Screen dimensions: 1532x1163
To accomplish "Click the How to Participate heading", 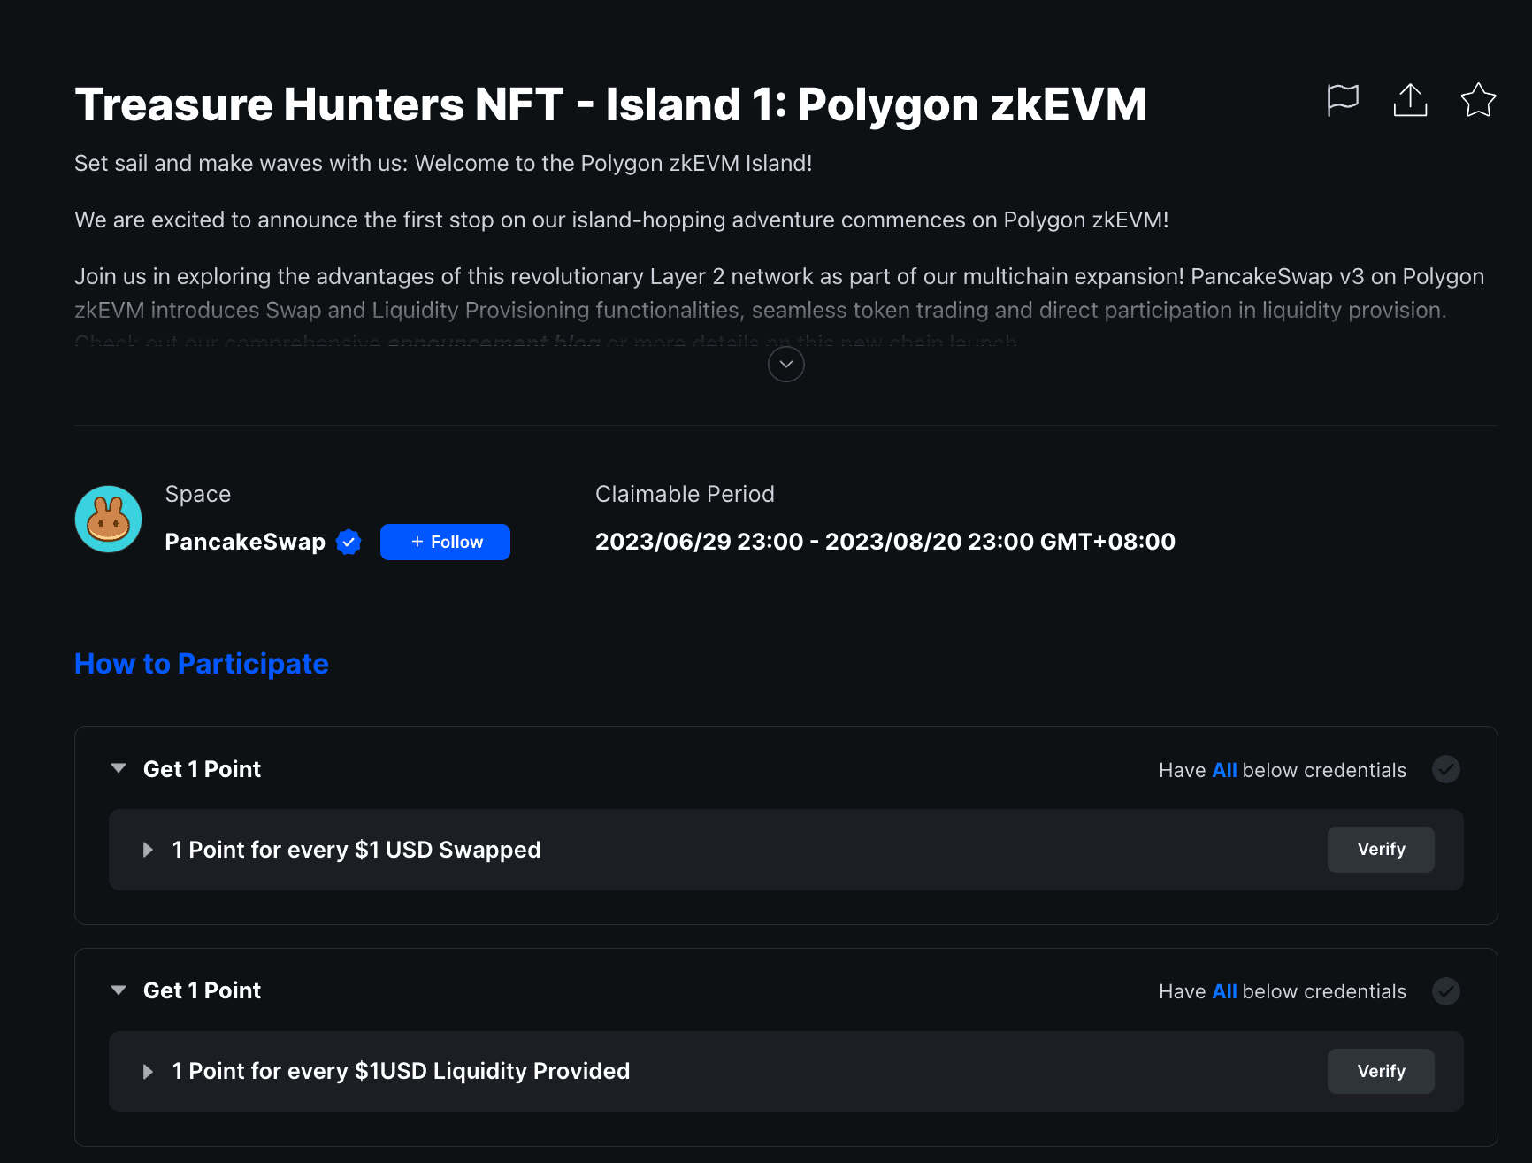I will pyautogui.click(x=202, y=664).
